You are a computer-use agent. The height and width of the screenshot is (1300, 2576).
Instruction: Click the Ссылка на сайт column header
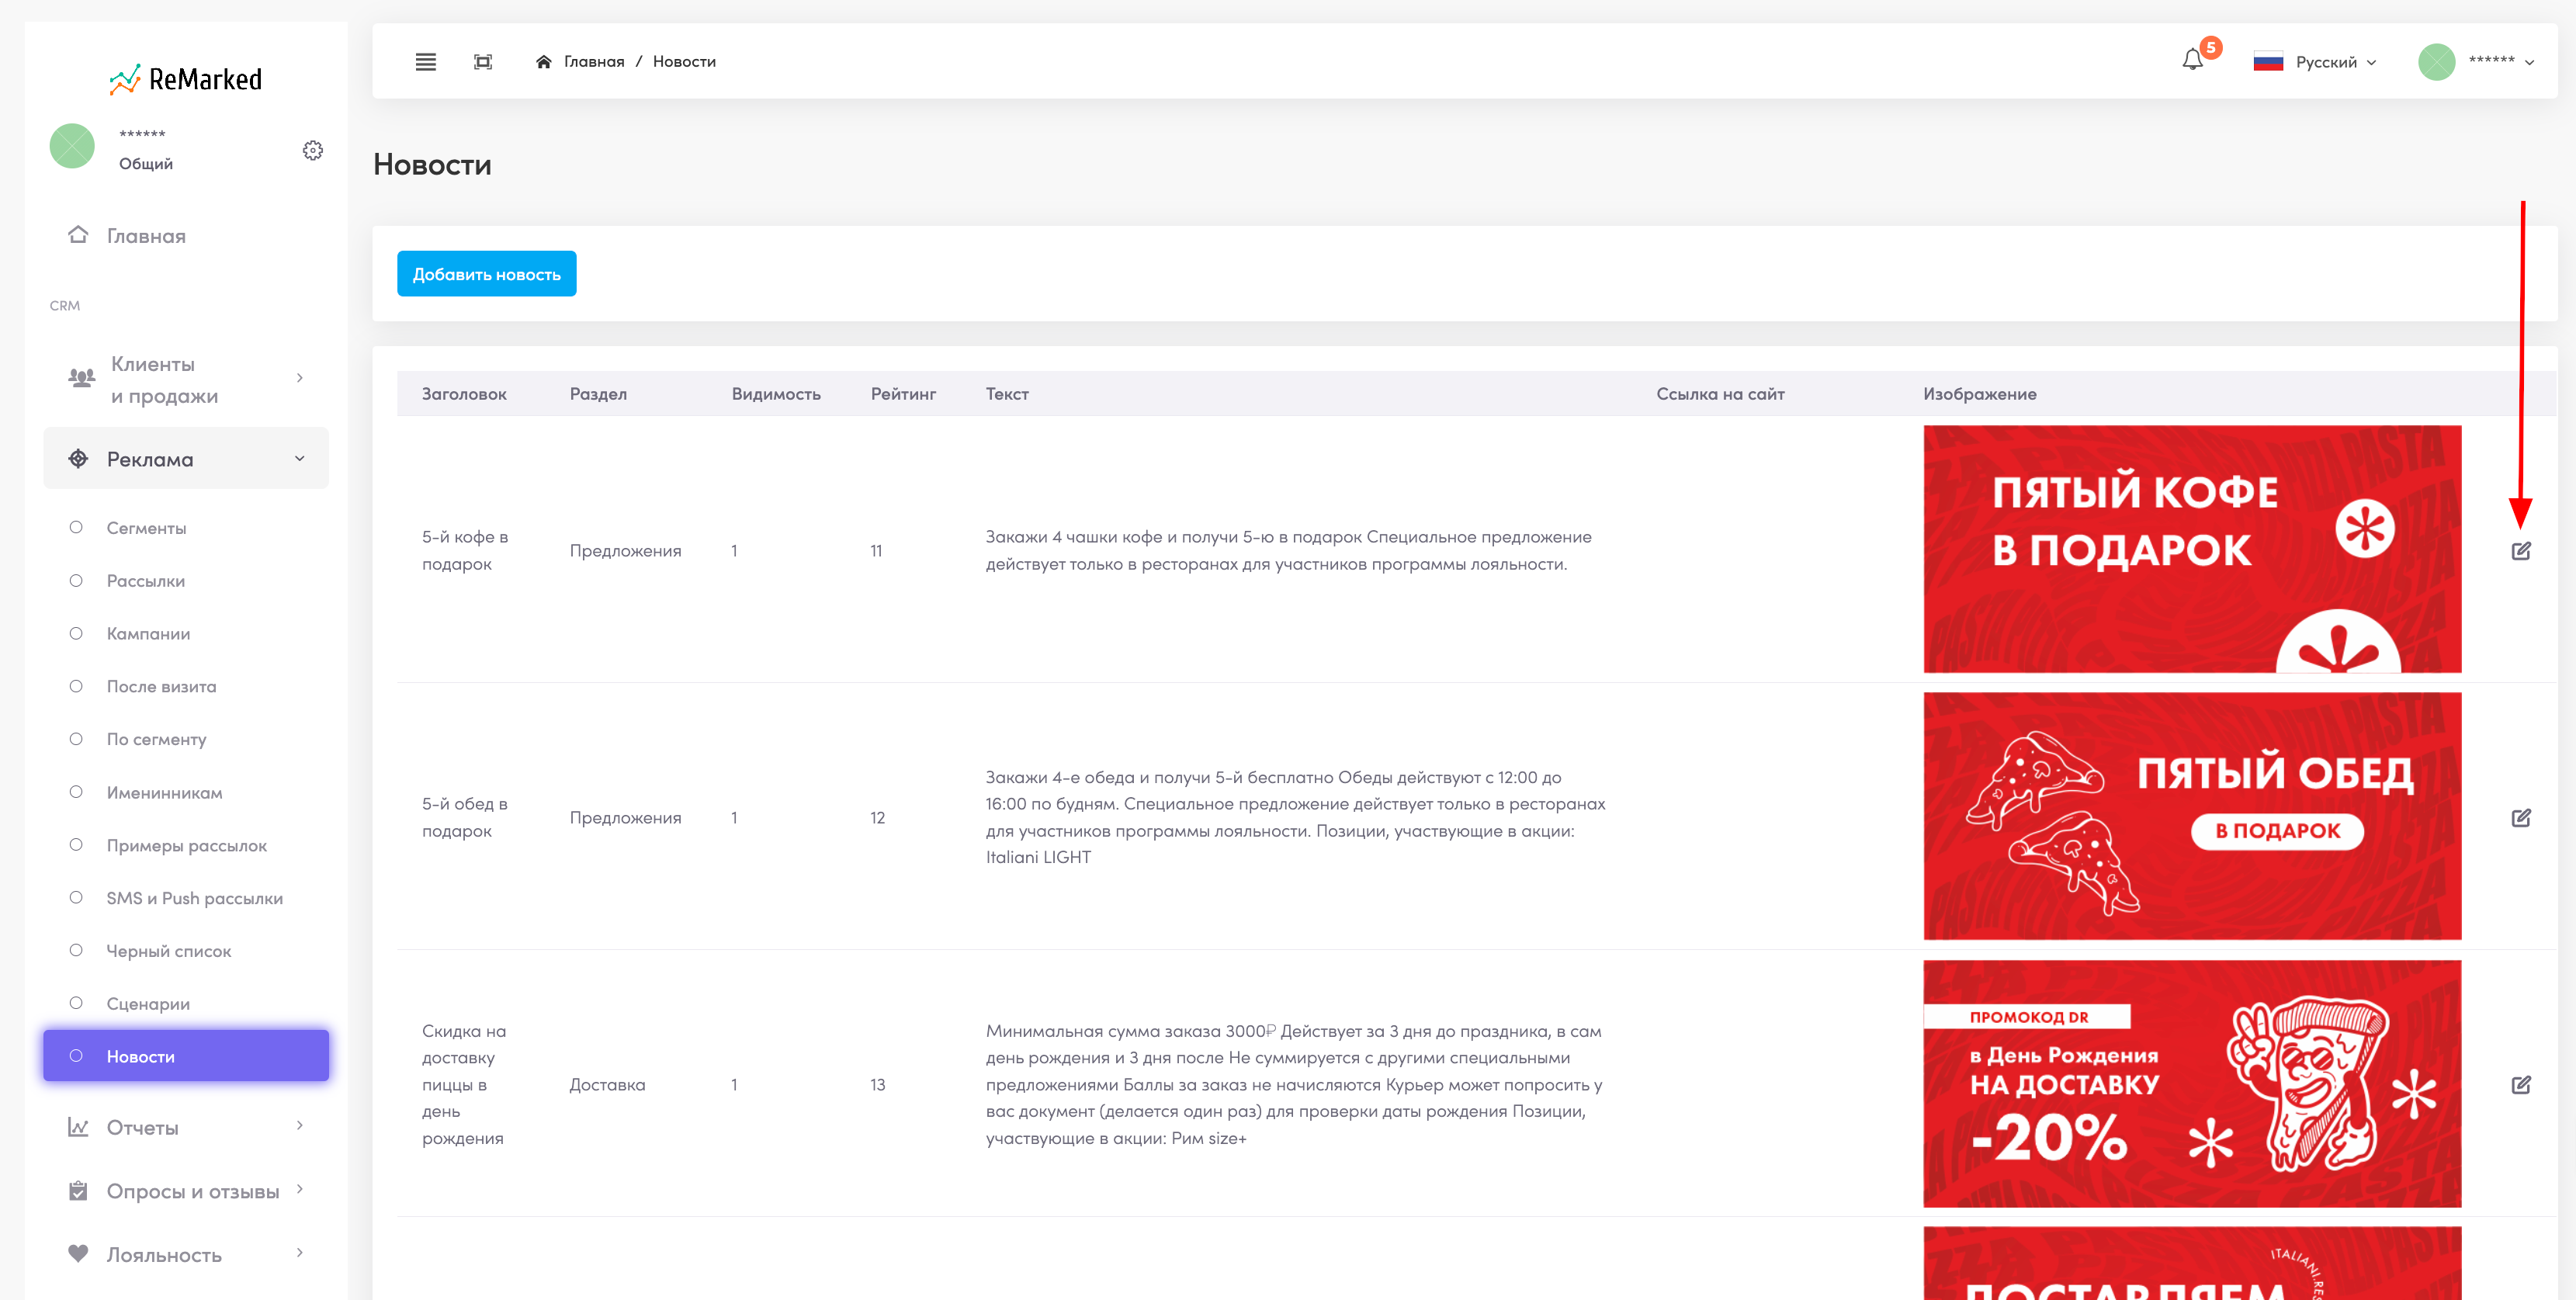[1720, 394]
